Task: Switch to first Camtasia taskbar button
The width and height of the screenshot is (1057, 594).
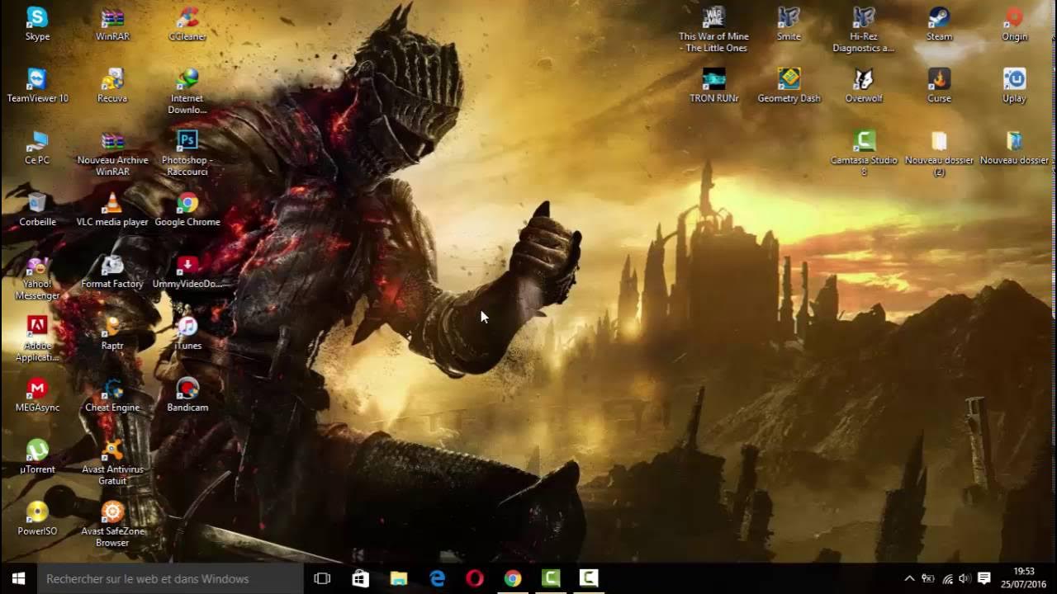Action: [x=551, y=578]
